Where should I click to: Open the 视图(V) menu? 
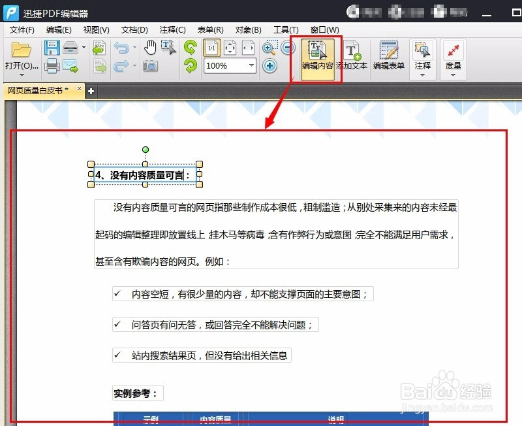pyautogui.click(x=96, y=30)
